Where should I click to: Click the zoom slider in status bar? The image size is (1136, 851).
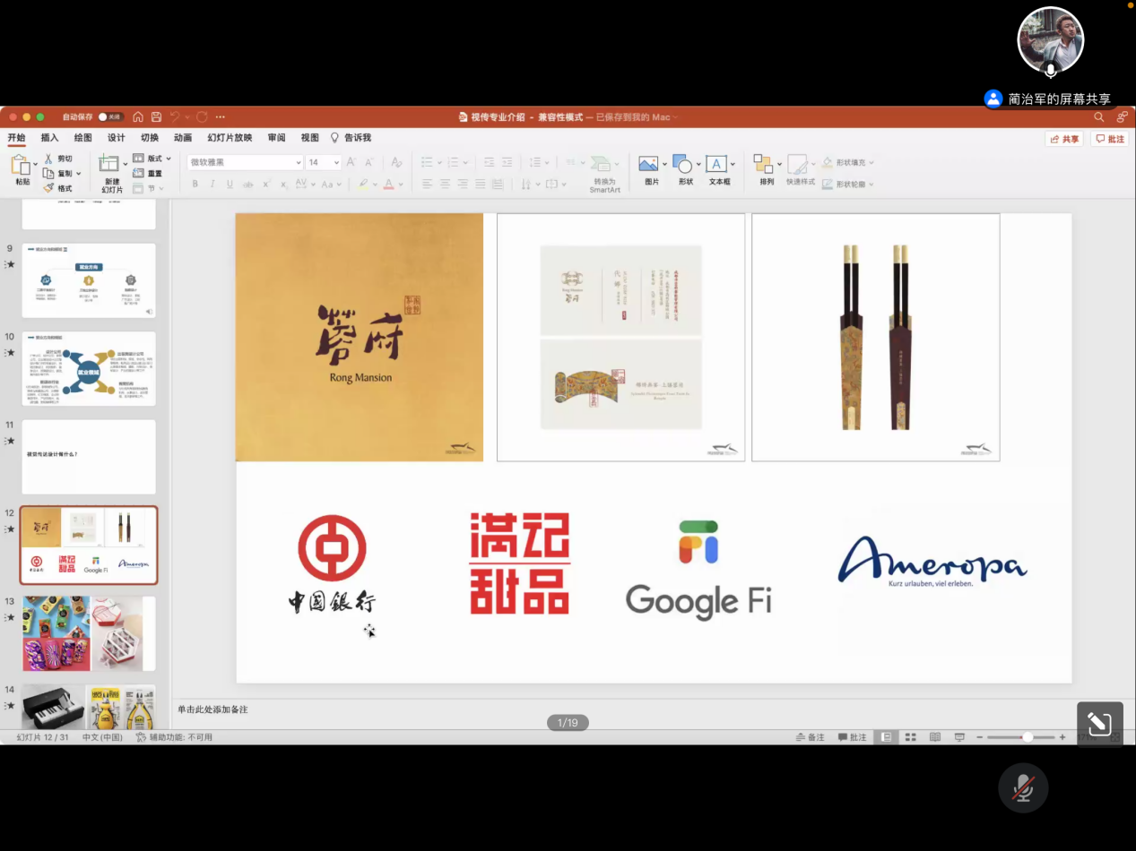point(1027,737)
